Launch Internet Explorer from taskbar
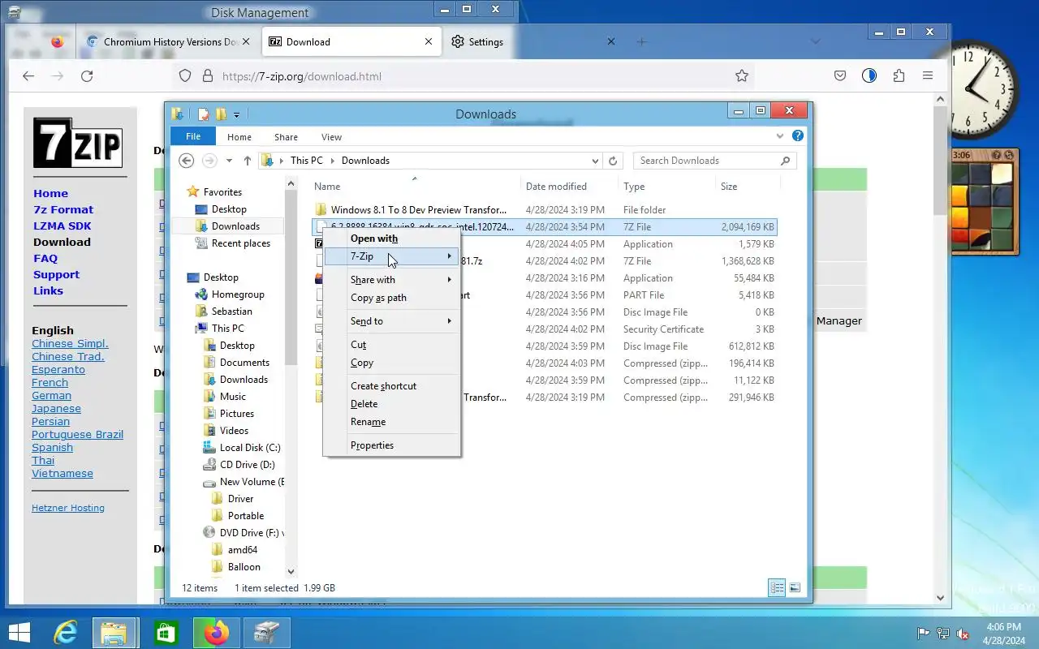Screen dimensions: 1039x649 coord(66,633)
